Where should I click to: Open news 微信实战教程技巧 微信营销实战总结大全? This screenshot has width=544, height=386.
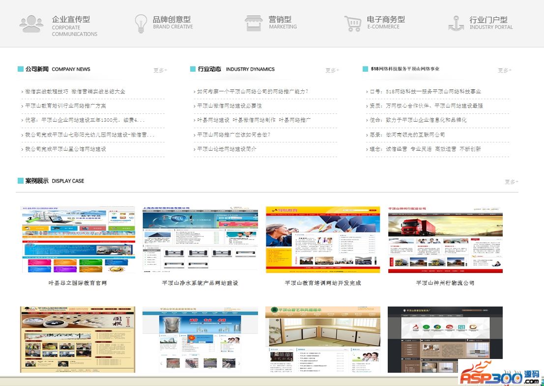point(75,91)
